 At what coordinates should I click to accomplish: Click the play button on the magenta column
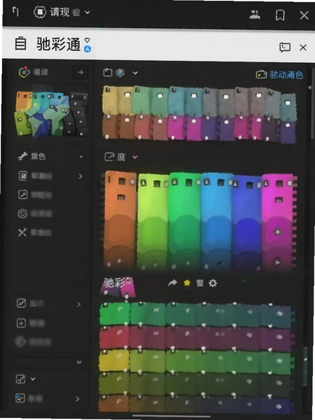click(277, 262)
